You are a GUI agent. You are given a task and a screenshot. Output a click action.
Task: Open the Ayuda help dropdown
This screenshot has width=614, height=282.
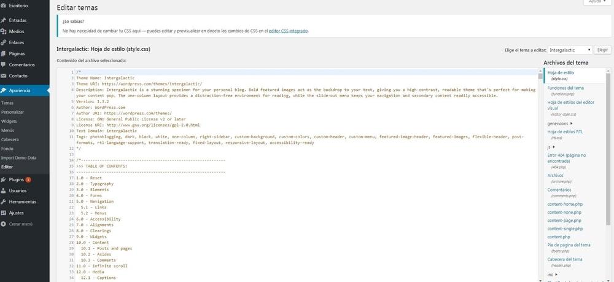click(597, 2)
